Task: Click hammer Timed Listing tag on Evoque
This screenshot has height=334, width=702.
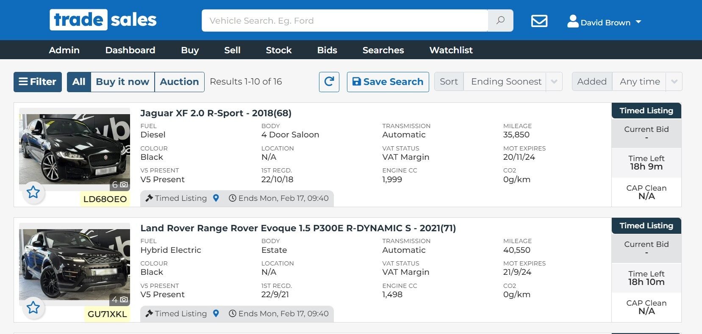Action: [176, 314]
